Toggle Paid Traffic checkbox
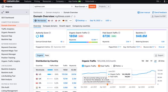Image resolution: width=168 pixels, height=92 pixels. coord(99,66)
